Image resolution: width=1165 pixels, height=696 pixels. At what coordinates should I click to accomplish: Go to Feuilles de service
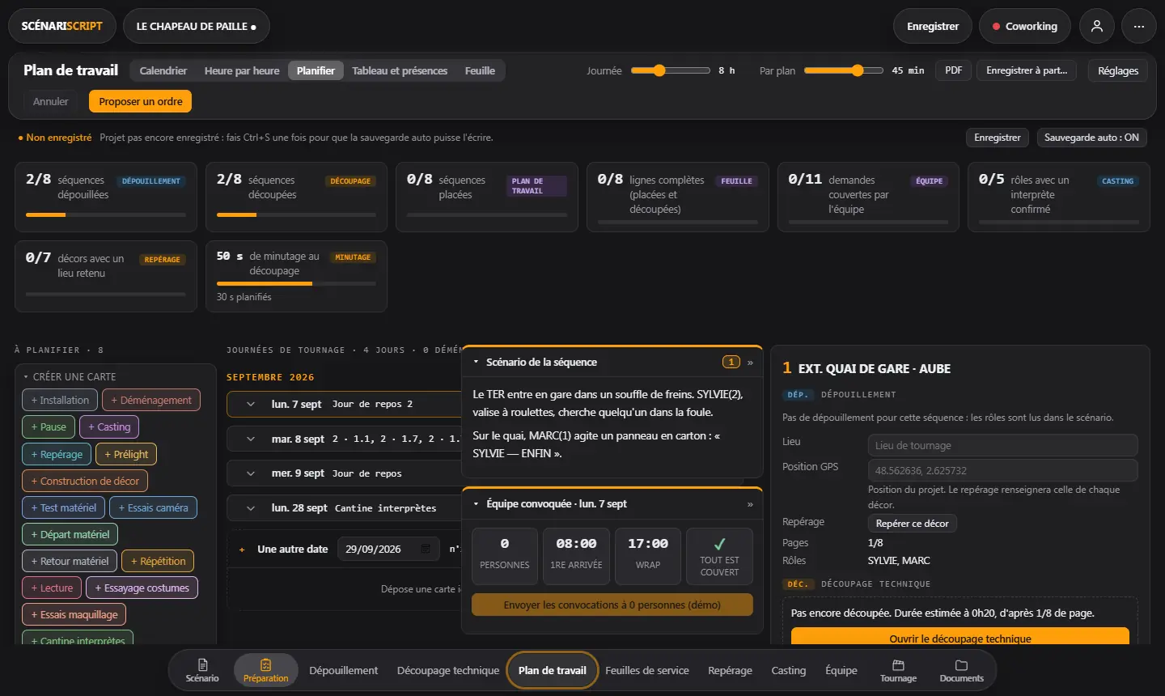[x=647, y=670]
